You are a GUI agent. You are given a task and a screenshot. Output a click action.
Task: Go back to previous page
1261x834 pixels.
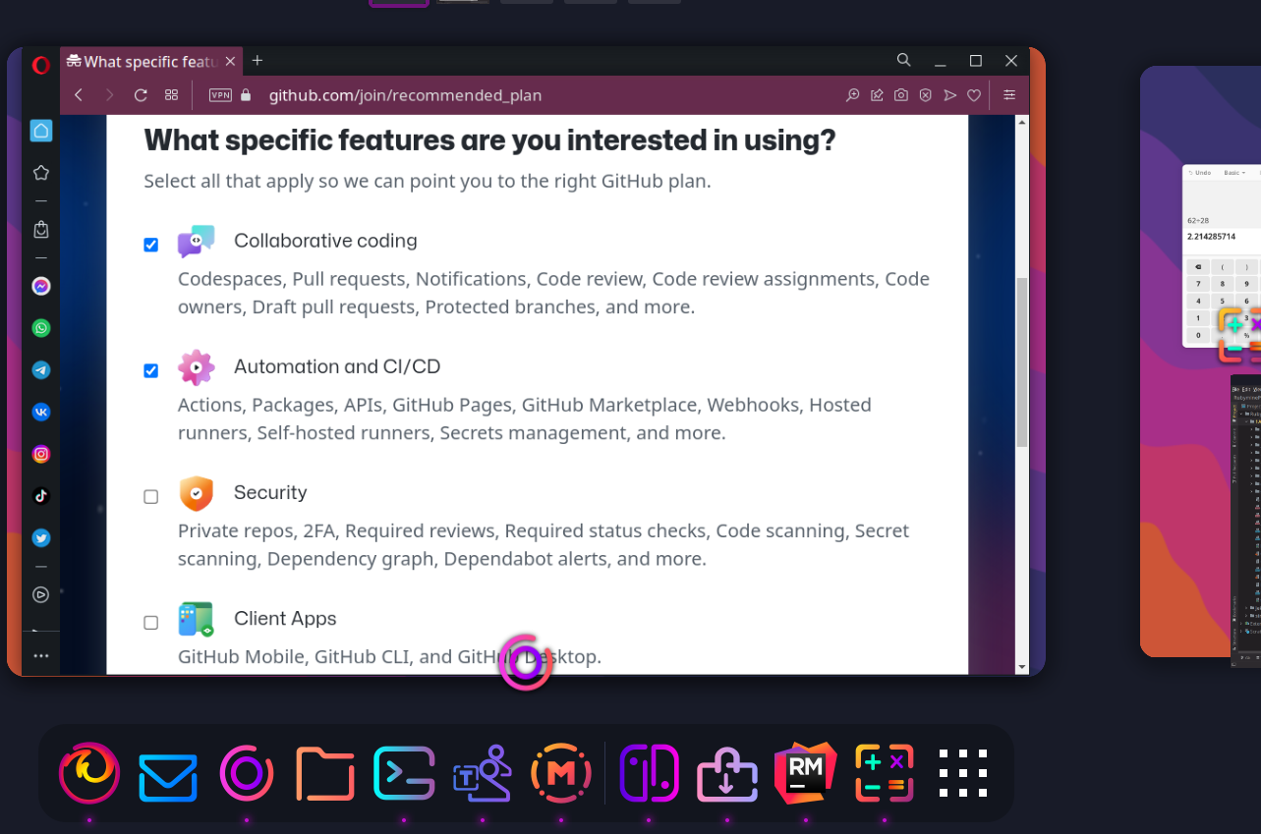79,95
